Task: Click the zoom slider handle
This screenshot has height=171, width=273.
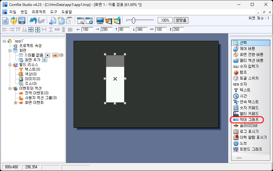Action: pyautogui.click(x=133, y=20)
